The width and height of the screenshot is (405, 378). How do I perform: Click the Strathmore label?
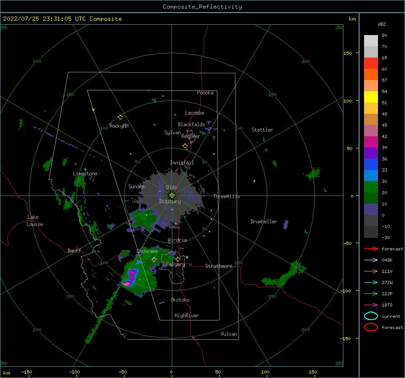tap(219, 266)
